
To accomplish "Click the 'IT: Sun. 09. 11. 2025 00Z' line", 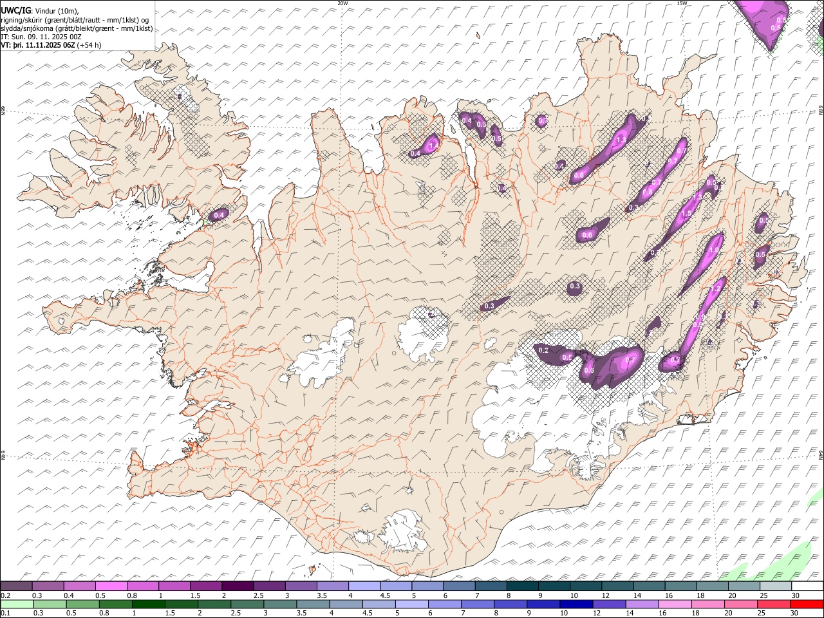I will click(41, 37).
